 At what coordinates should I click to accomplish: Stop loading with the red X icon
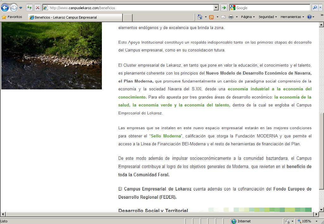point(38,8)
